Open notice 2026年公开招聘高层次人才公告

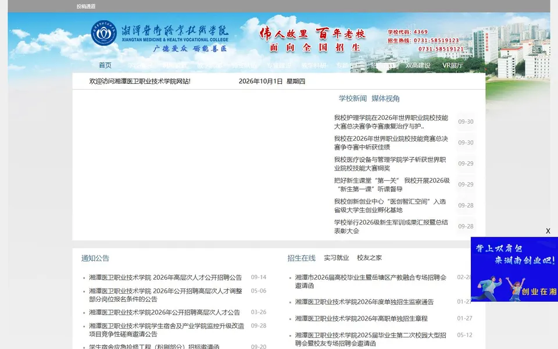pos(164,312)
